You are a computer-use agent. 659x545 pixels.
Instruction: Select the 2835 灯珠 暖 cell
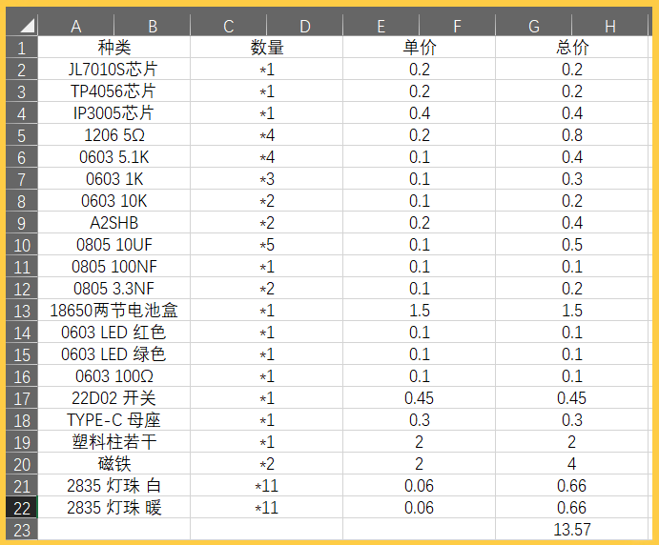point(113,508)
